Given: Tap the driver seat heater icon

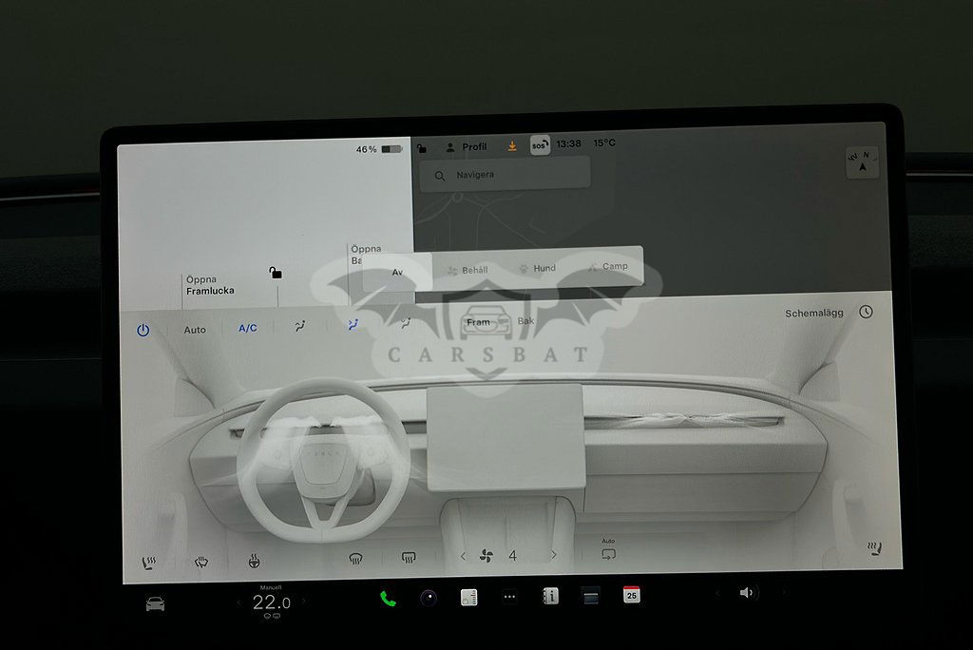Looking at the screenshot, I should (x=149, y=562).
